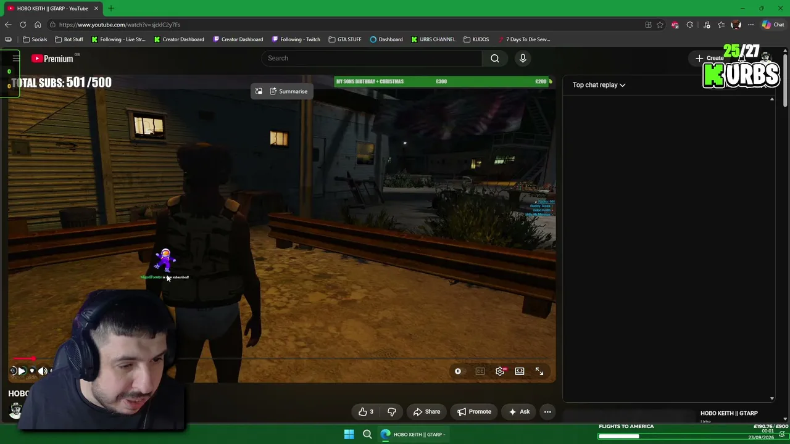
Task: Open Windows taskbar search
Action: coord(367,435)
